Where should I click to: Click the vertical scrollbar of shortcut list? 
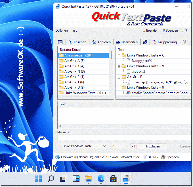(x=111, y=55)
